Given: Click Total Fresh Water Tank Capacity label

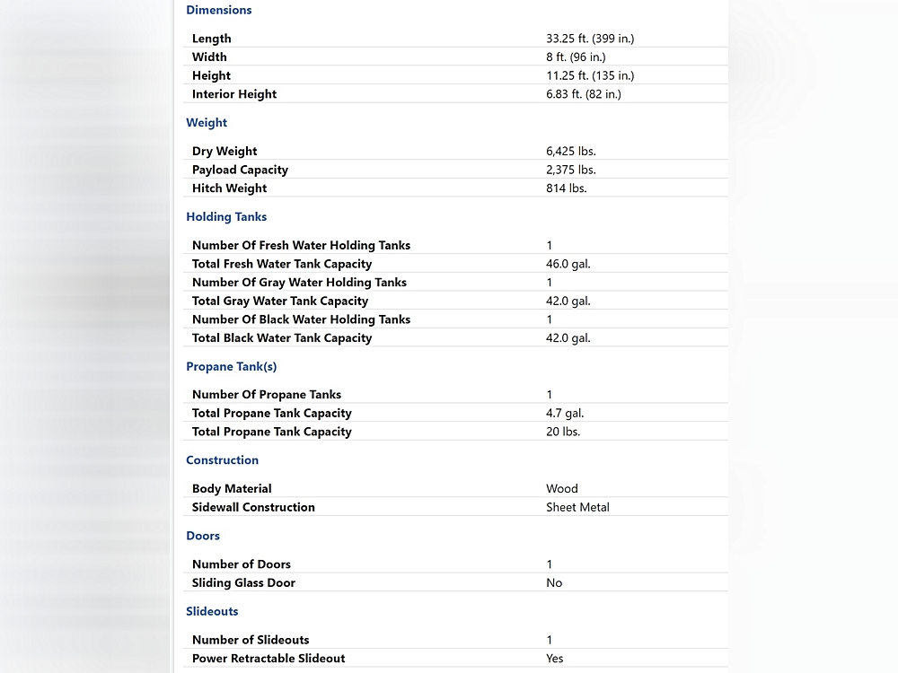Looking at the screenshot, I should pos(282,264).
